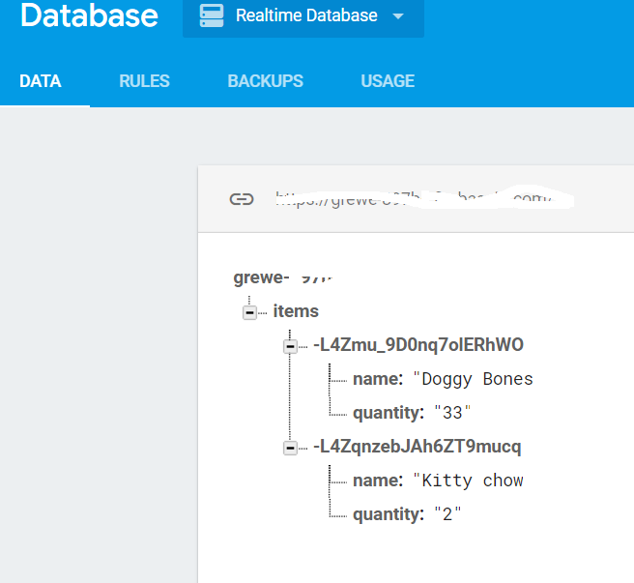Select the items tree key

(296, 311)
